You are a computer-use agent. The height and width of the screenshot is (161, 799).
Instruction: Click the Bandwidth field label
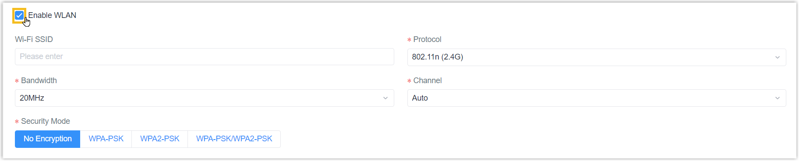(x=39, y=80)
